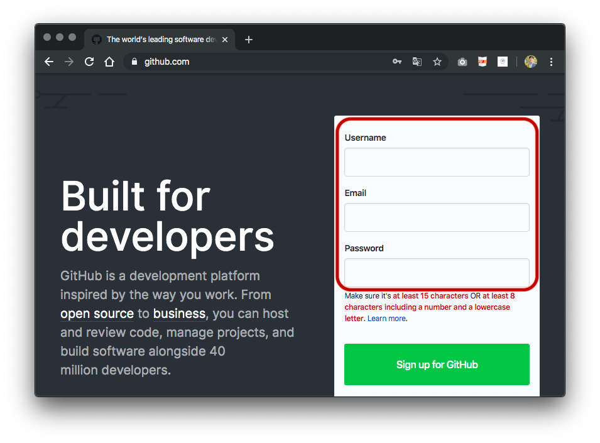Open the Chrome profile avatar
Image resolution: width=600 pixels, height=443 pixels.
[x=531, y=62]
